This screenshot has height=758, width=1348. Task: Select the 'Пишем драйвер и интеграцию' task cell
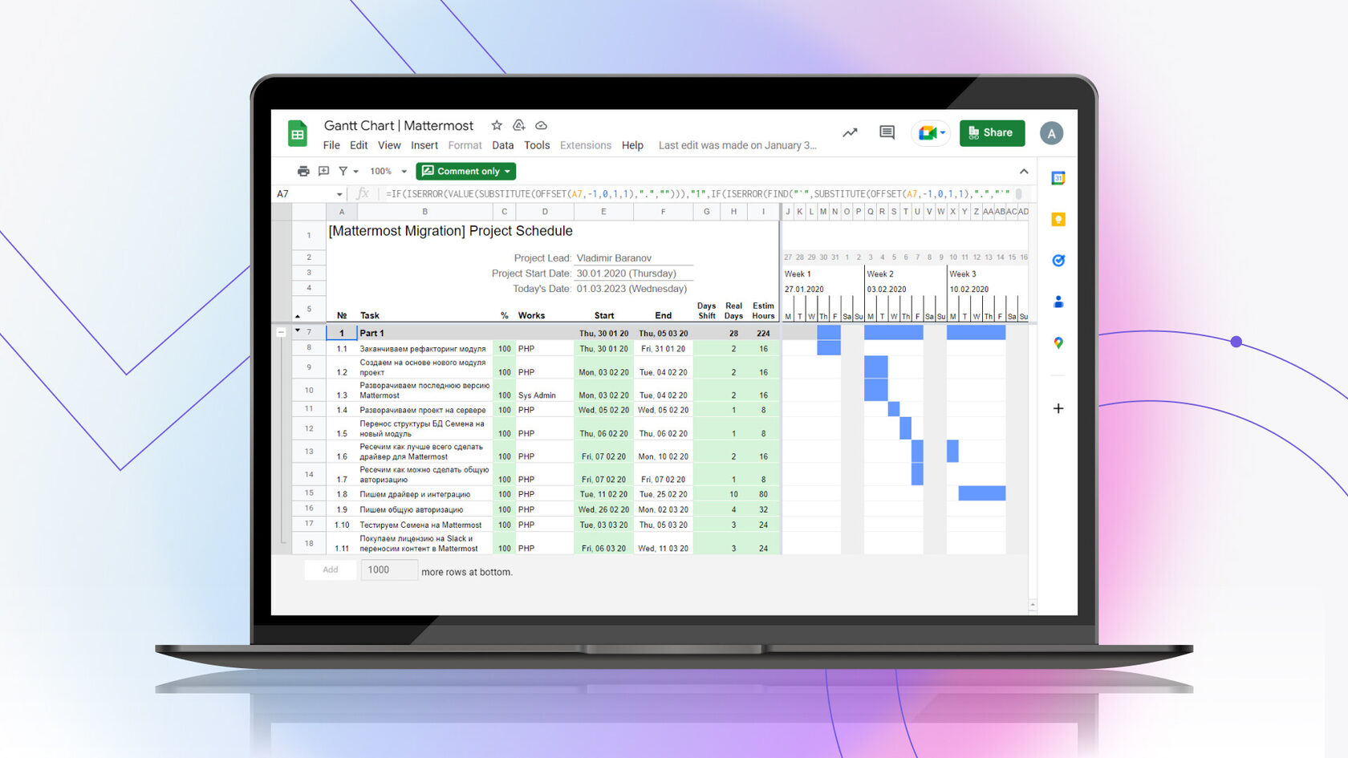(x=424, y=494)
